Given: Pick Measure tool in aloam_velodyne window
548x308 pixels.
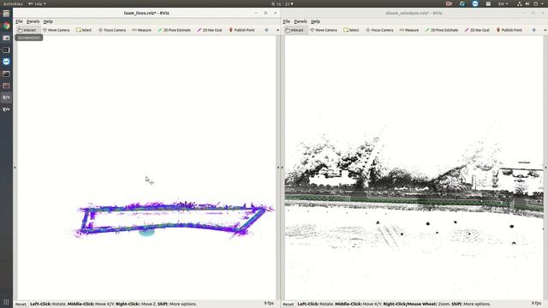Looking at the screenshot, I should 409,30.
